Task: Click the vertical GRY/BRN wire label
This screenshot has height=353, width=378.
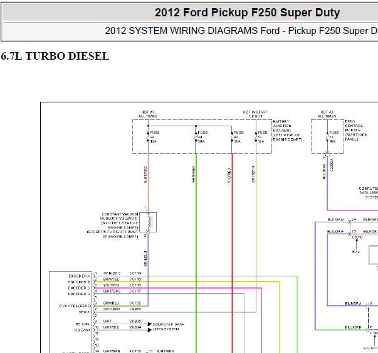Action: [x=253, y=174]
